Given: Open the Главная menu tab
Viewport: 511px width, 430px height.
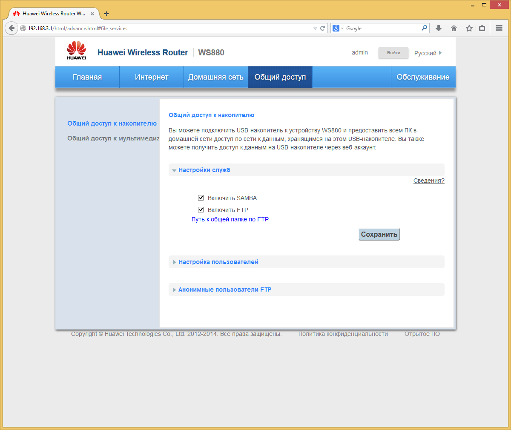Looking at the screenshot, I should 87,77.
